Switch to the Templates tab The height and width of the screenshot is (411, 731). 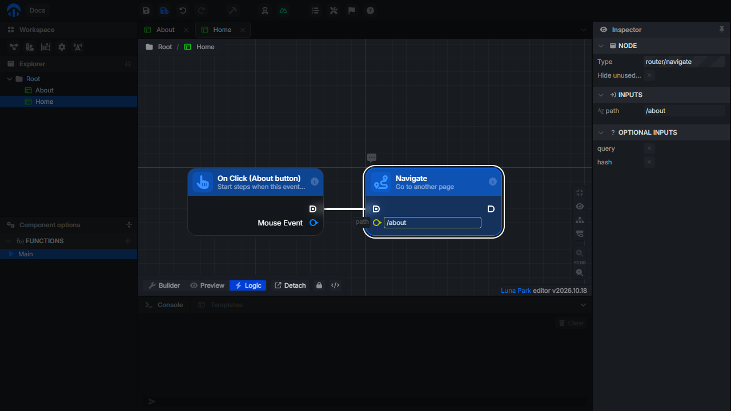tap(220, 305)
